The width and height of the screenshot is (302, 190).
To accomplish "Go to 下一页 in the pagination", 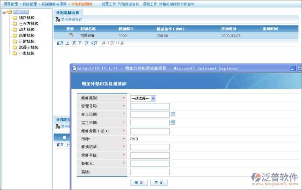I will click(83, 43).
